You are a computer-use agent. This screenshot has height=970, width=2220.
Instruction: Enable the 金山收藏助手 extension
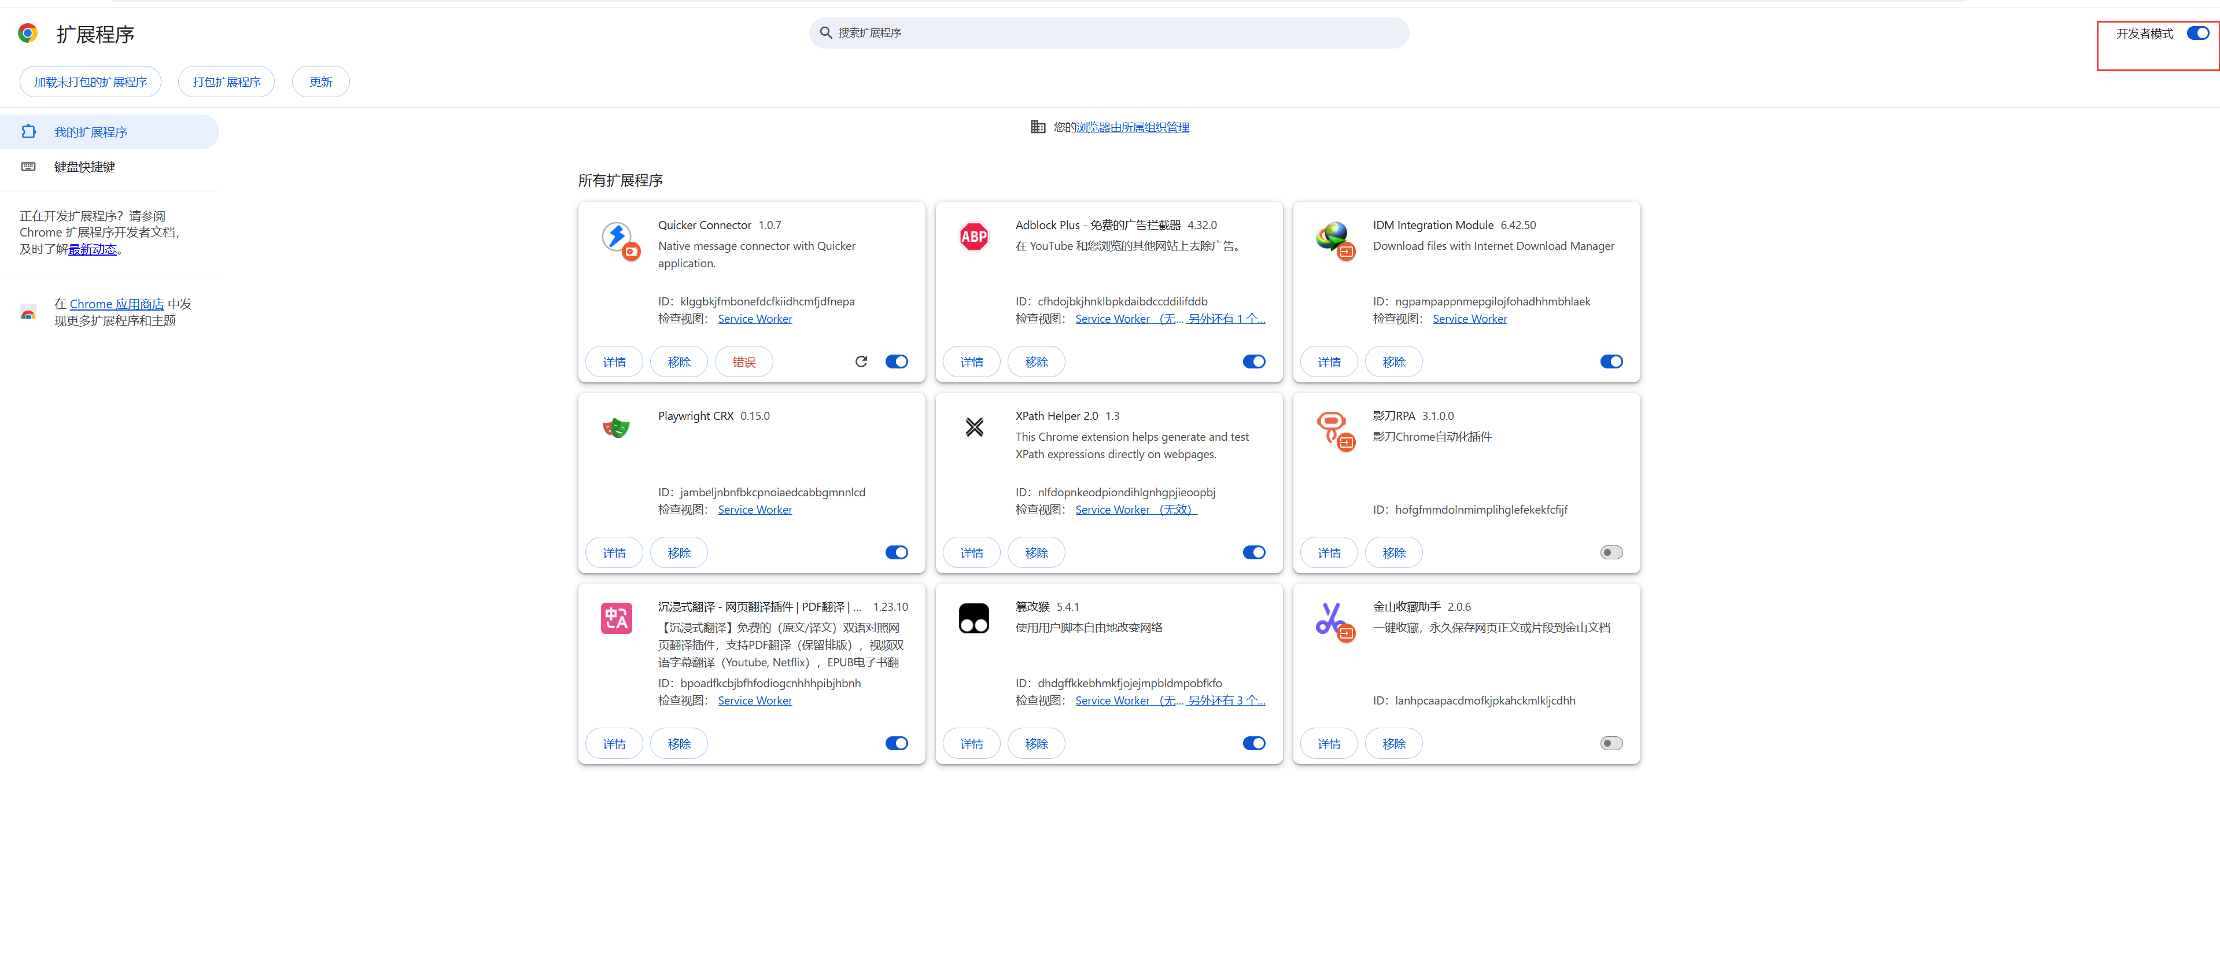1611,743
